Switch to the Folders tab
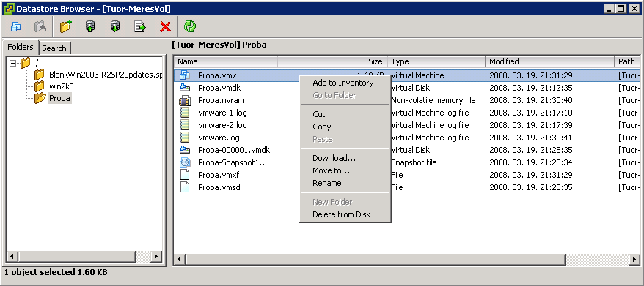The height and width of the screenshot is (286, 644). [x=20, y=47]
